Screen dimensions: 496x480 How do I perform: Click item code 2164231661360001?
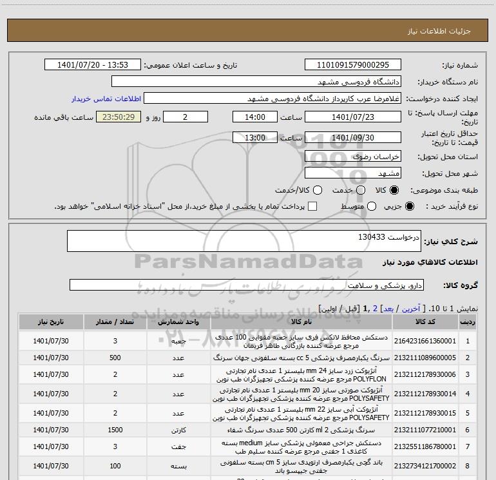tap(425, 341)
